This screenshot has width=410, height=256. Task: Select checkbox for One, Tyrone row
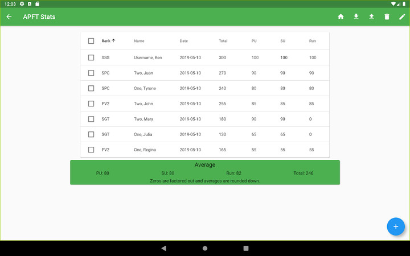click(91, 88)
